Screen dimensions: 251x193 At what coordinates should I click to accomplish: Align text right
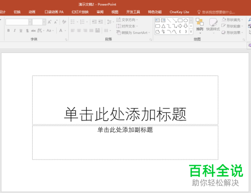(85, 30)
